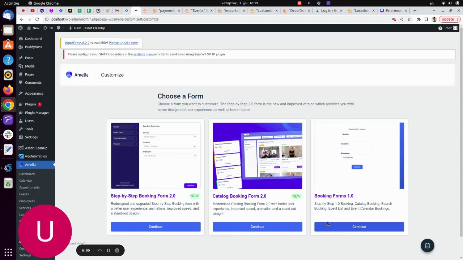Open the updates counter showing 10
Screen dimensions: 463x260
(48, 28)
